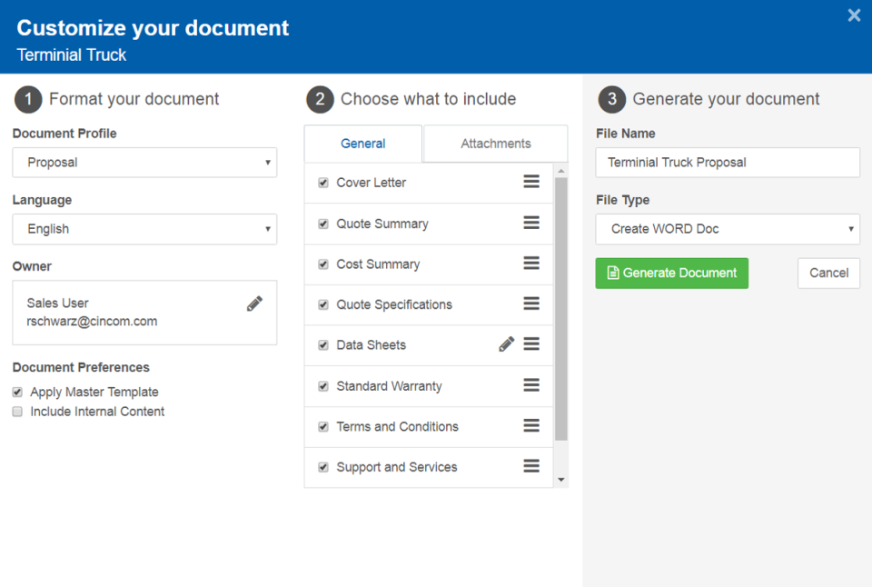Open the File Type dropdown

tap(728, 229)
